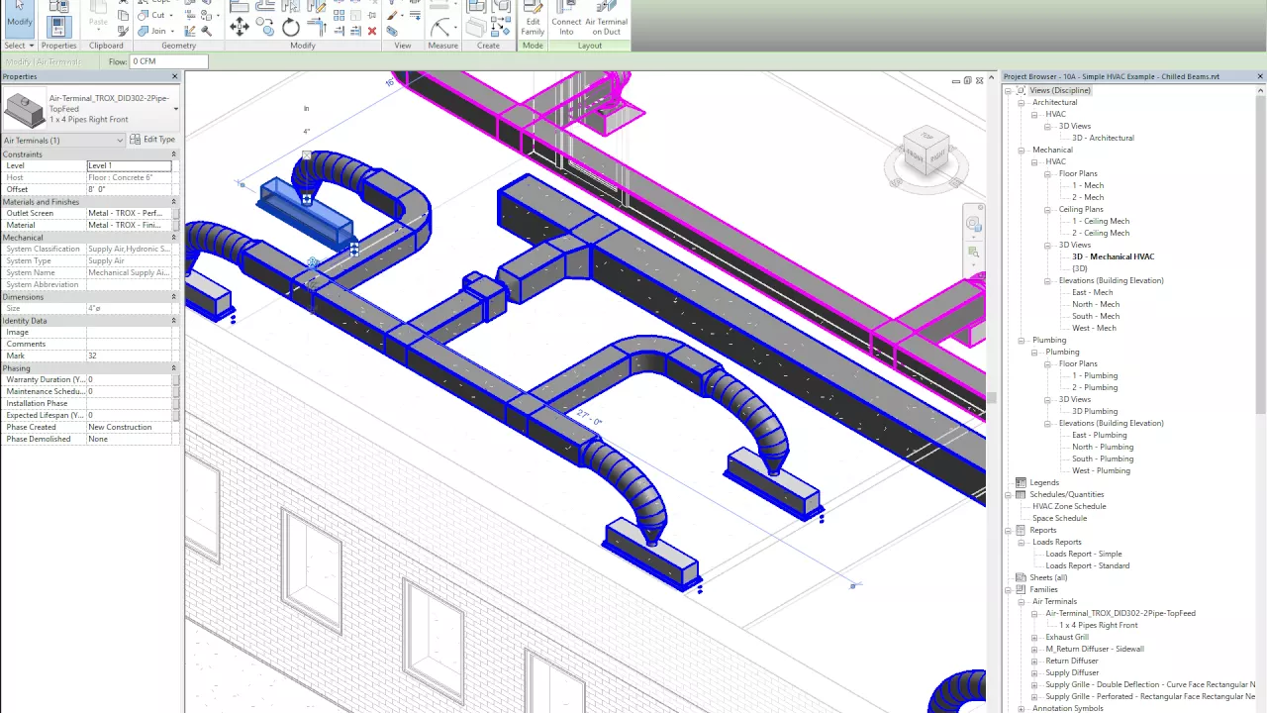
Task: Open the North - Mech elevation
Action: click(1094, 304)
